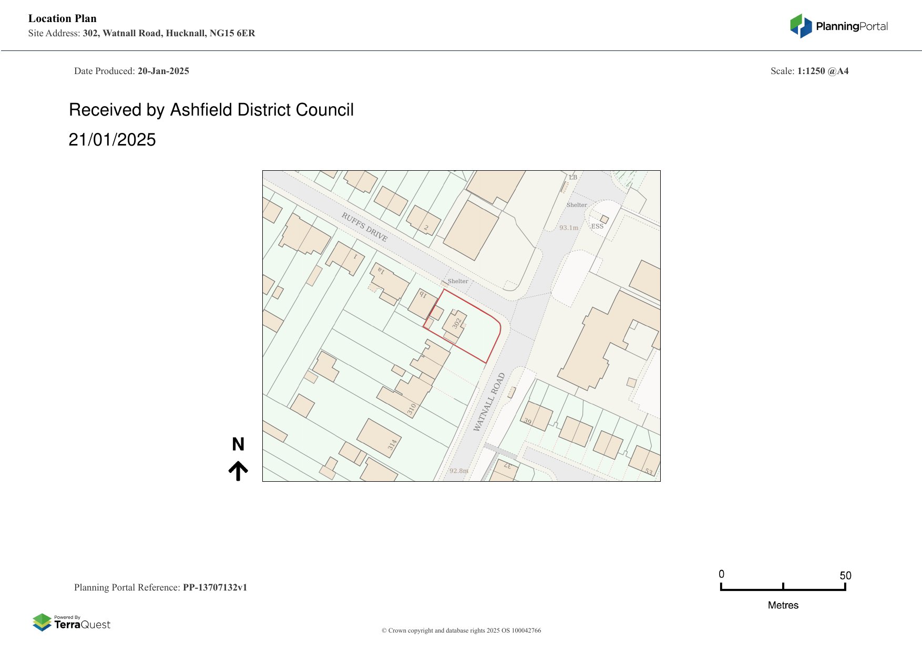Click the Shelter label beside Ruffs Drive
The width and height of the screenshot is (922, 652).
pos(457,281)
